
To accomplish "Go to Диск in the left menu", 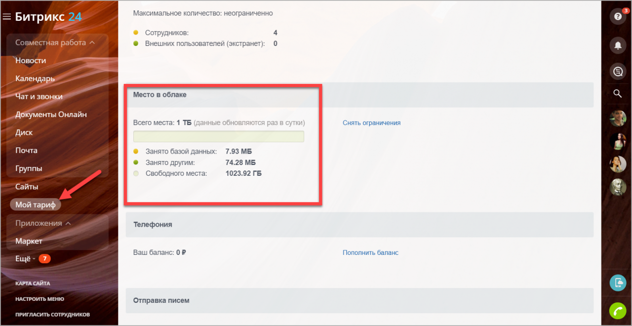I will (24, 132).
